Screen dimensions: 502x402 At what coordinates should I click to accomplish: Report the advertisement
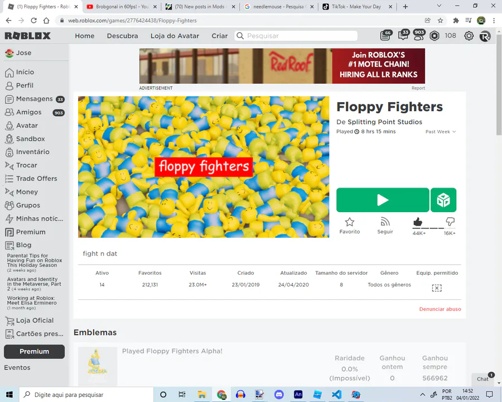[418, 88]
